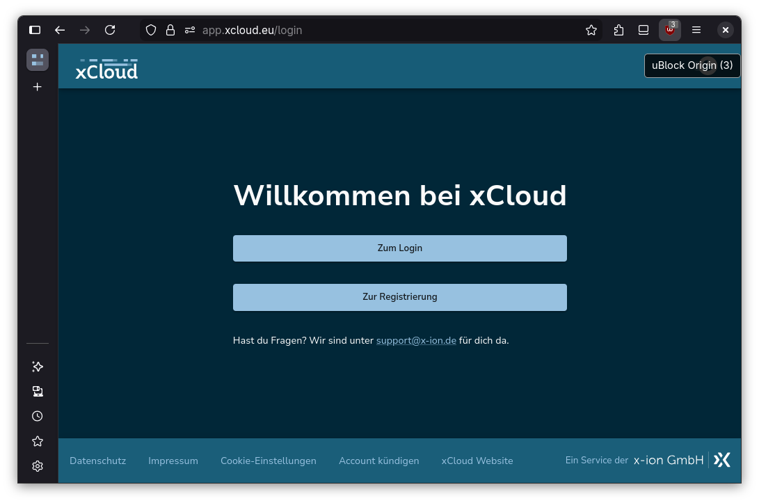
Task: Open bookmarks via the sidebar star icon
Action: [37, 441]
